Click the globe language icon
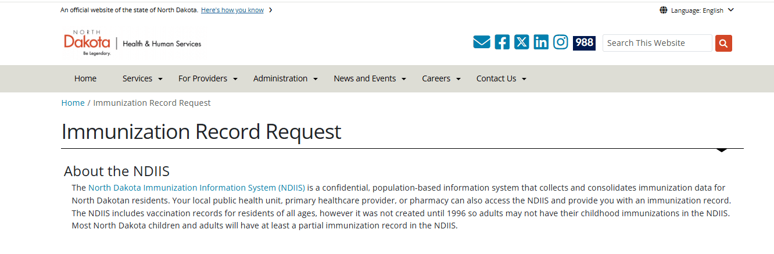Screen dimensions: 774x254 664,10
